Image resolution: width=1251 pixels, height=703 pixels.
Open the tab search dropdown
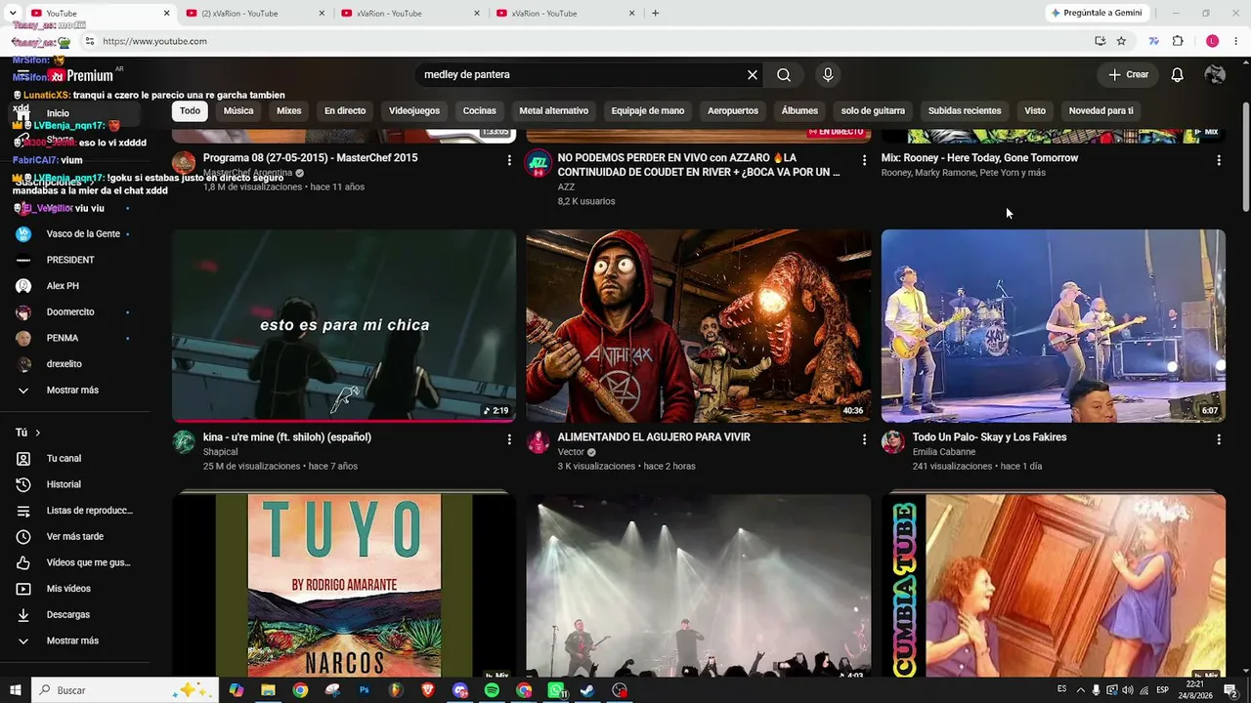tap(13, 13)
